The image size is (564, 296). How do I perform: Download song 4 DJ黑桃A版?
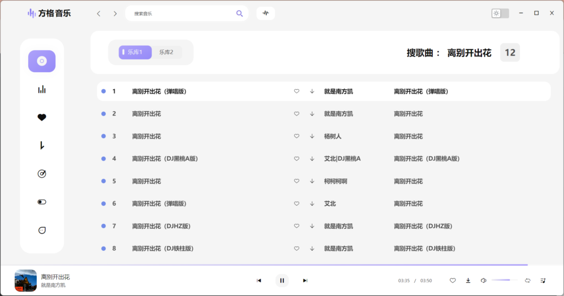[x=312, y=158]
